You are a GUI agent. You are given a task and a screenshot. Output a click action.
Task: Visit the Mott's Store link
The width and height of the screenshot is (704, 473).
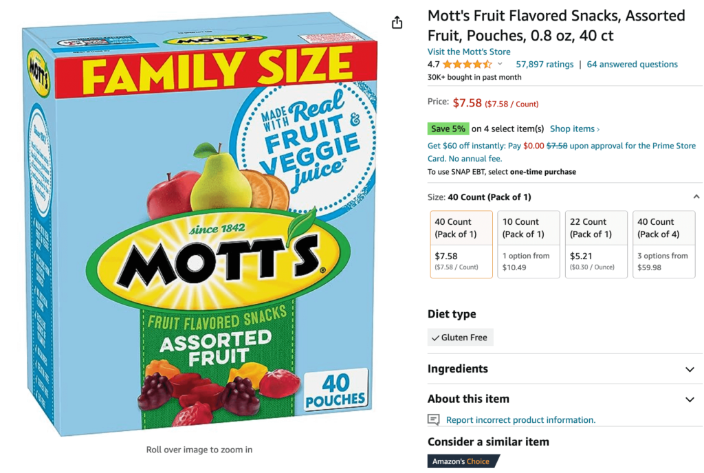pos(469,52)
